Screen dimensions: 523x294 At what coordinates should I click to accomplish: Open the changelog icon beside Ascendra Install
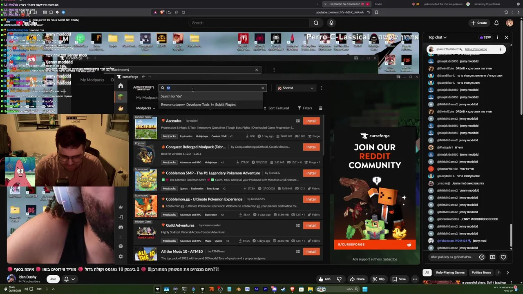298,121
